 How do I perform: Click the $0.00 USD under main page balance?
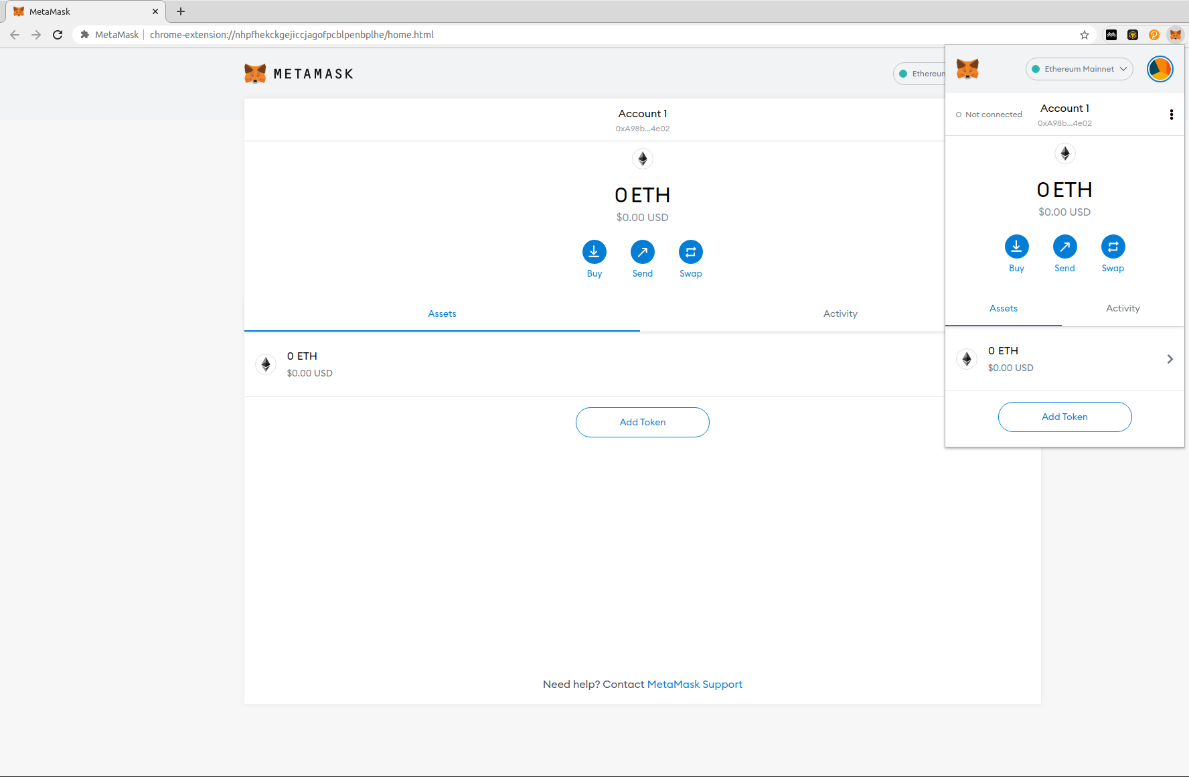tap(643, 218)
